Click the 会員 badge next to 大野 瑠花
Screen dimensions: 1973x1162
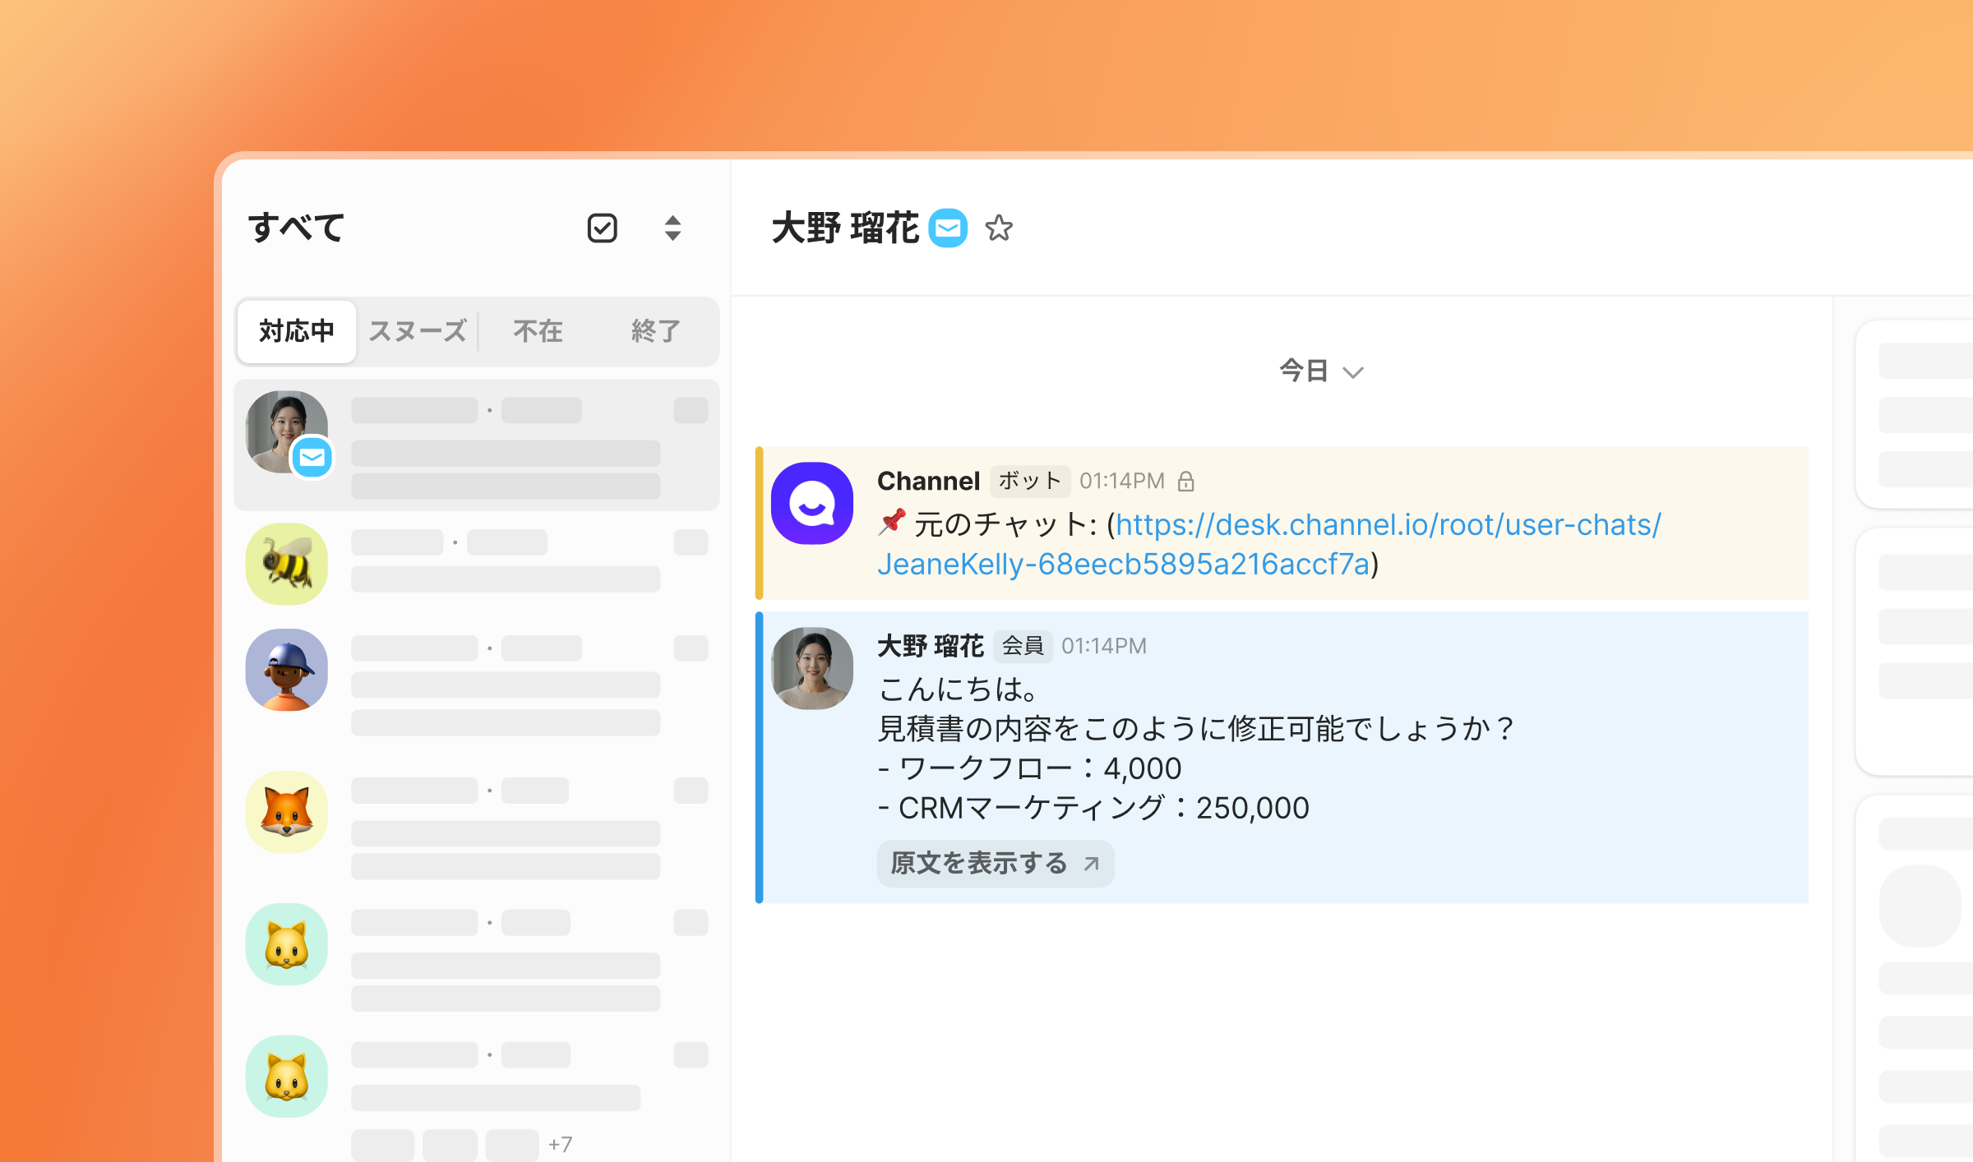(x=1023, y=646)
